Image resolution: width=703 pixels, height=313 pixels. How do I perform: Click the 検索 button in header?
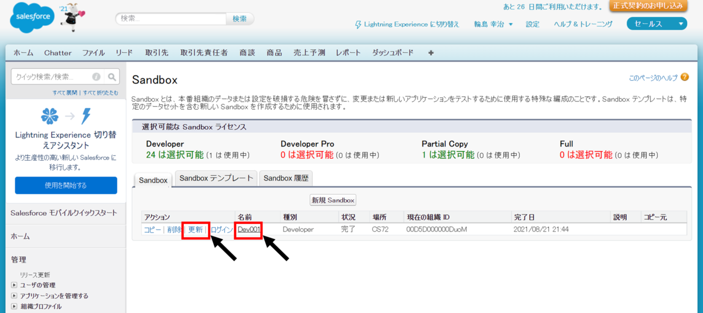pos(240,19)
